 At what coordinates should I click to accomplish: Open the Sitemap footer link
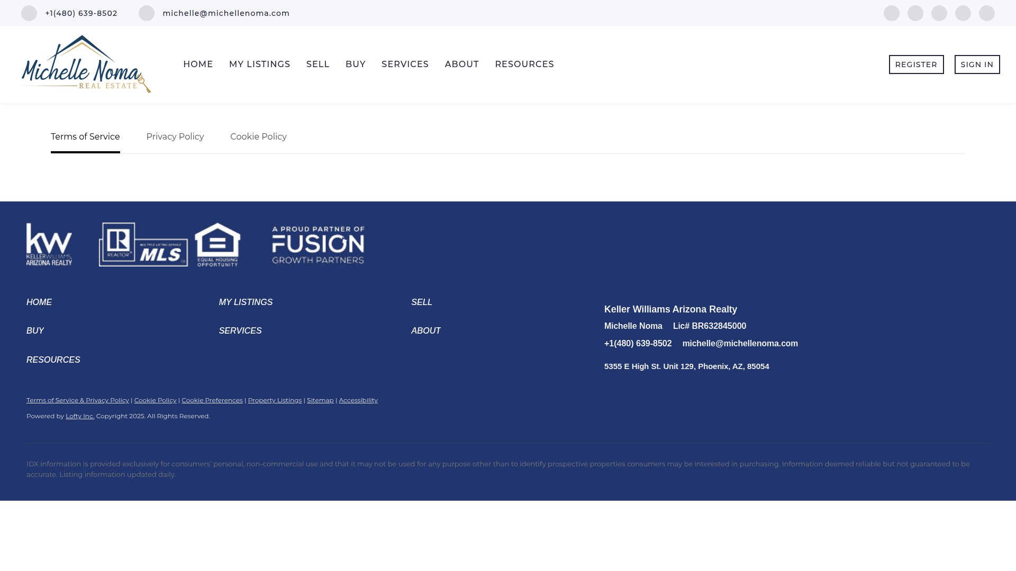coord(320,400)
